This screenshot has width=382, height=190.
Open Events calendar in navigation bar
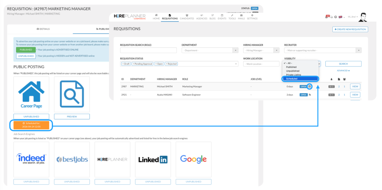(x=222, y=16)
